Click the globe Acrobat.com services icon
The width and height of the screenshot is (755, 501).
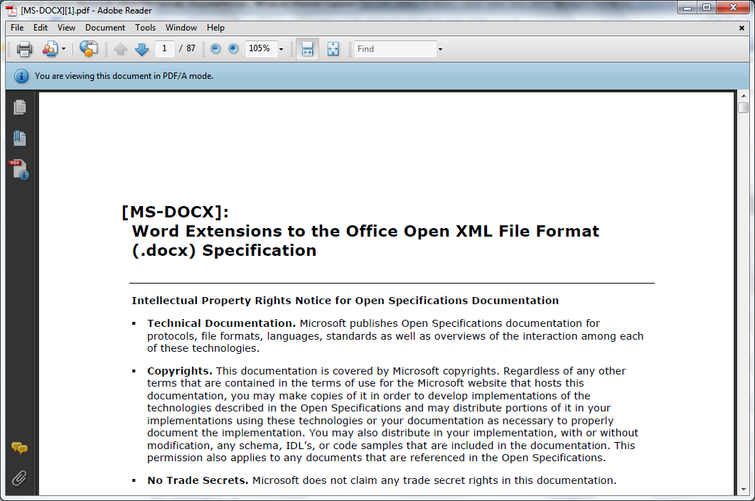coord(89,48)
